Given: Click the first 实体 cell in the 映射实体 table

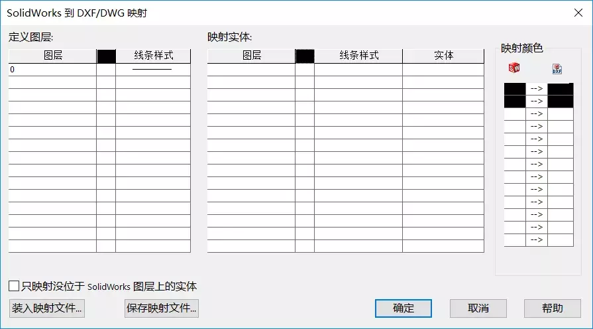Looking at the screenshot, I should 443,70.
